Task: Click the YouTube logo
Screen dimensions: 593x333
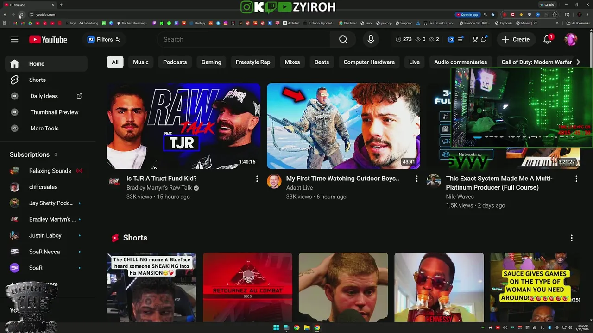Action: coord(48,40)
